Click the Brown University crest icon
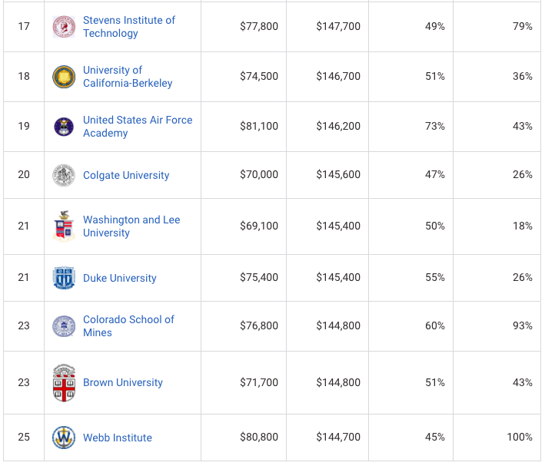This screenshot has height=469, width=555. point(64,383)
